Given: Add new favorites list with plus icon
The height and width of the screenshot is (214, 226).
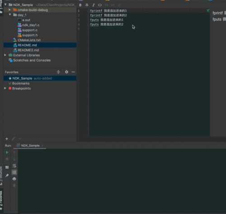Looking at the screenshot, I should (x=7, y=139).
